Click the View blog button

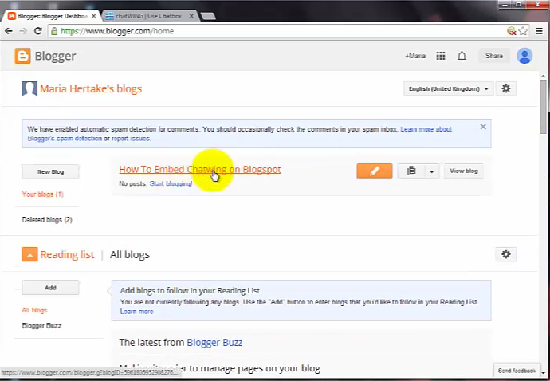coord(464,171)
